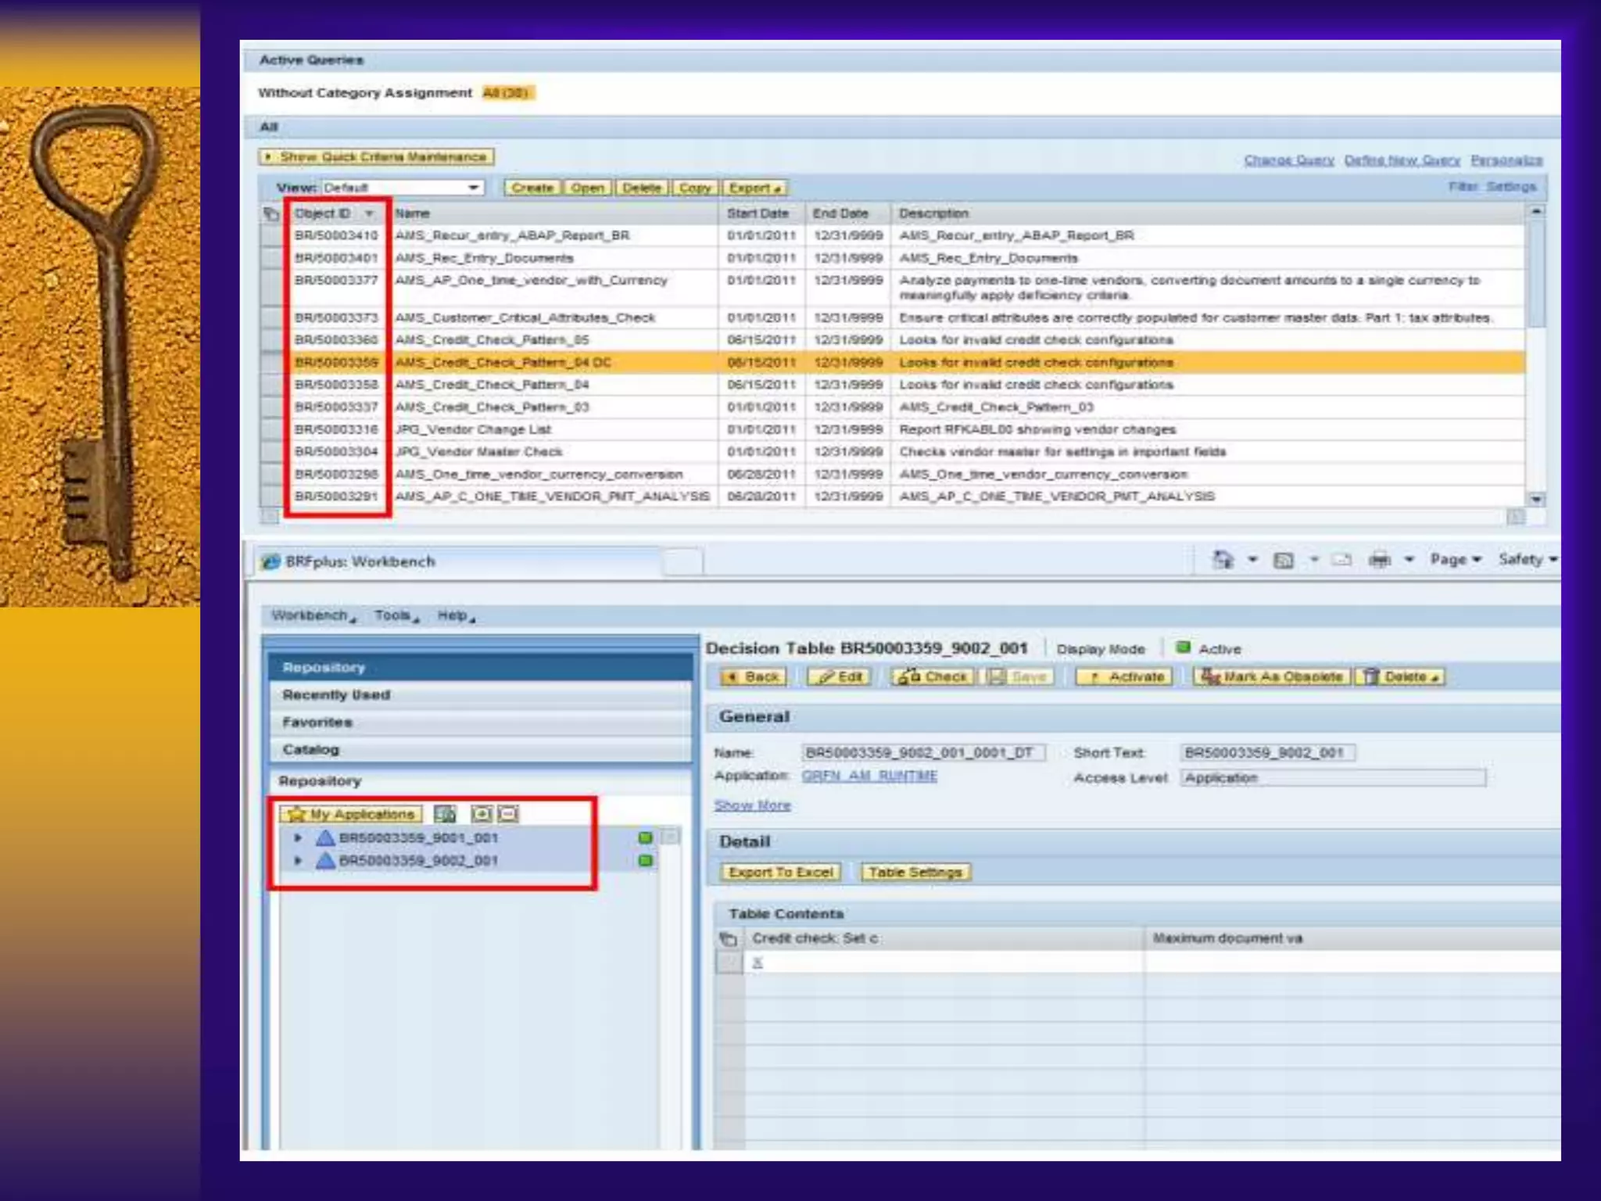Click the browser Home icon
Image resolution: width=1601 pixels, height=1201 pixels.
pyautogui.click(x=1222, y=560)
